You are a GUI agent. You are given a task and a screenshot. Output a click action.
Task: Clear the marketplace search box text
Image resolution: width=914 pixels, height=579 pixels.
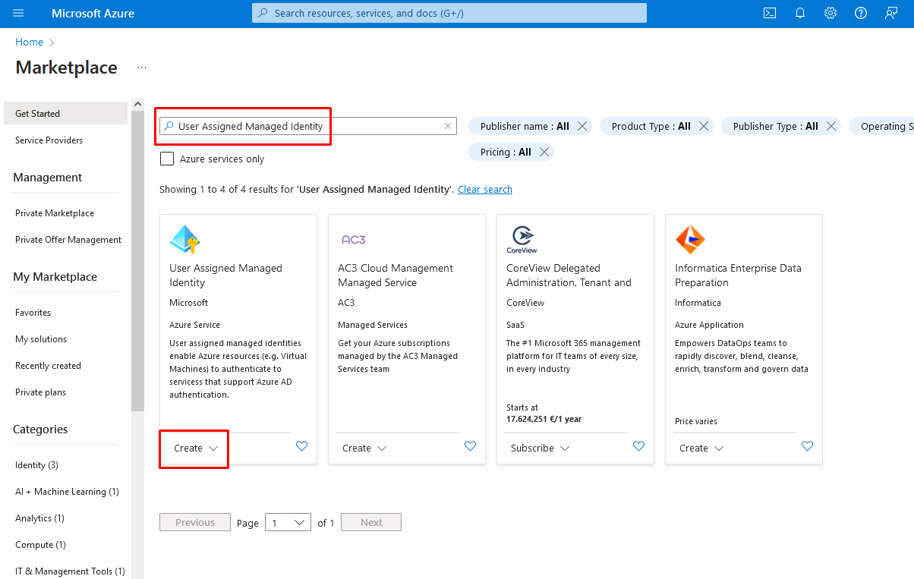click(x=448, y=127)
